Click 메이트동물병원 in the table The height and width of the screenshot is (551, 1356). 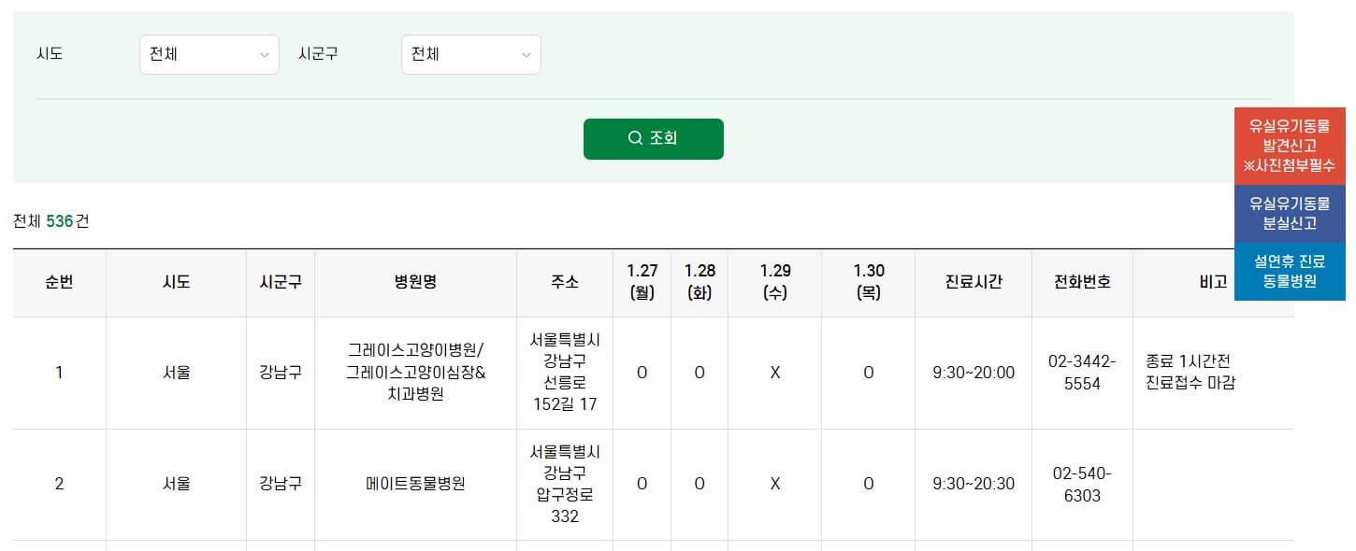[x=414, y=484]
